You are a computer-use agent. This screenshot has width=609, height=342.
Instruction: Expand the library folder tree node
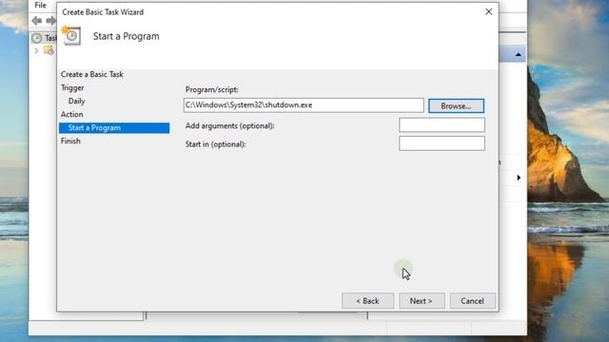(36, 50)
